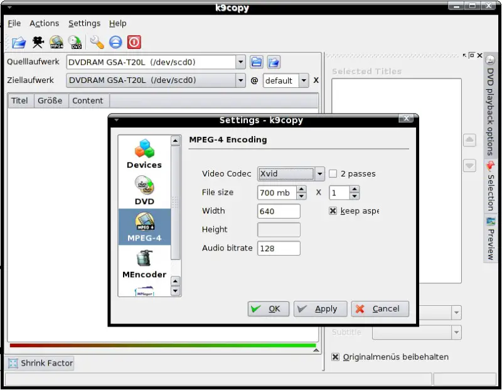502x390 pixels.
Task: Select MPEG-4 in the settings sidebar
Action: (144, 227)
